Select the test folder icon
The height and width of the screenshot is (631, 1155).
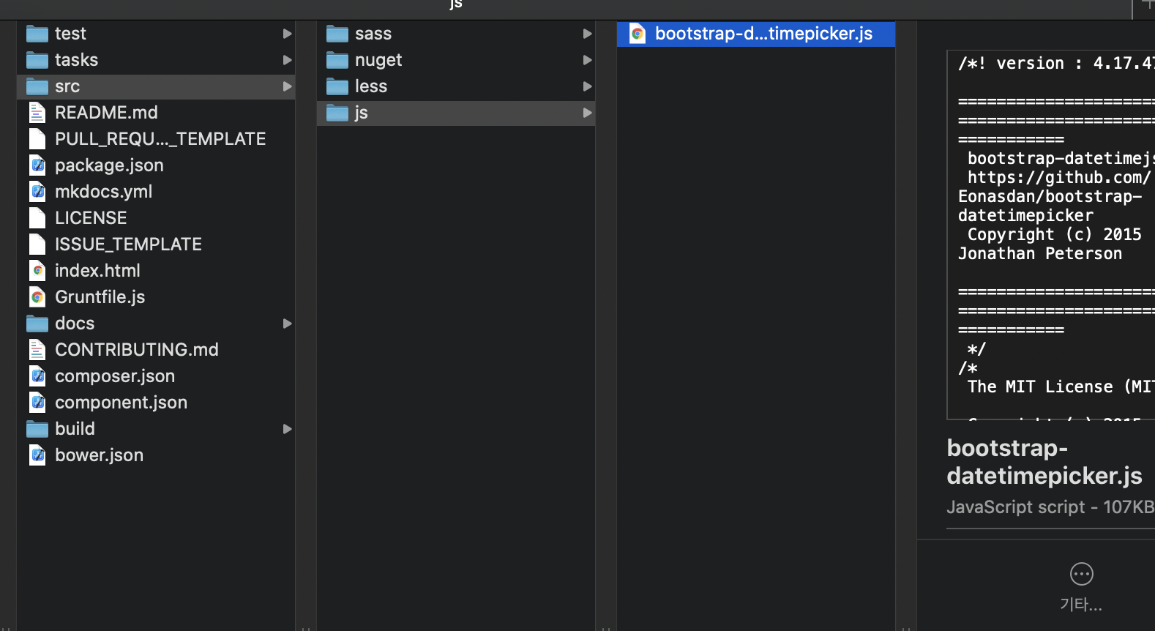point(37,34)
